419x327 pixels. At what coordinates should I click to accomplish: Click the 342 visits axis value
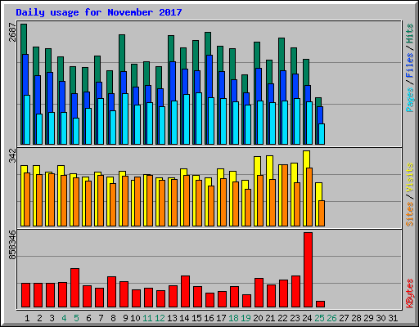pos(12,155)
